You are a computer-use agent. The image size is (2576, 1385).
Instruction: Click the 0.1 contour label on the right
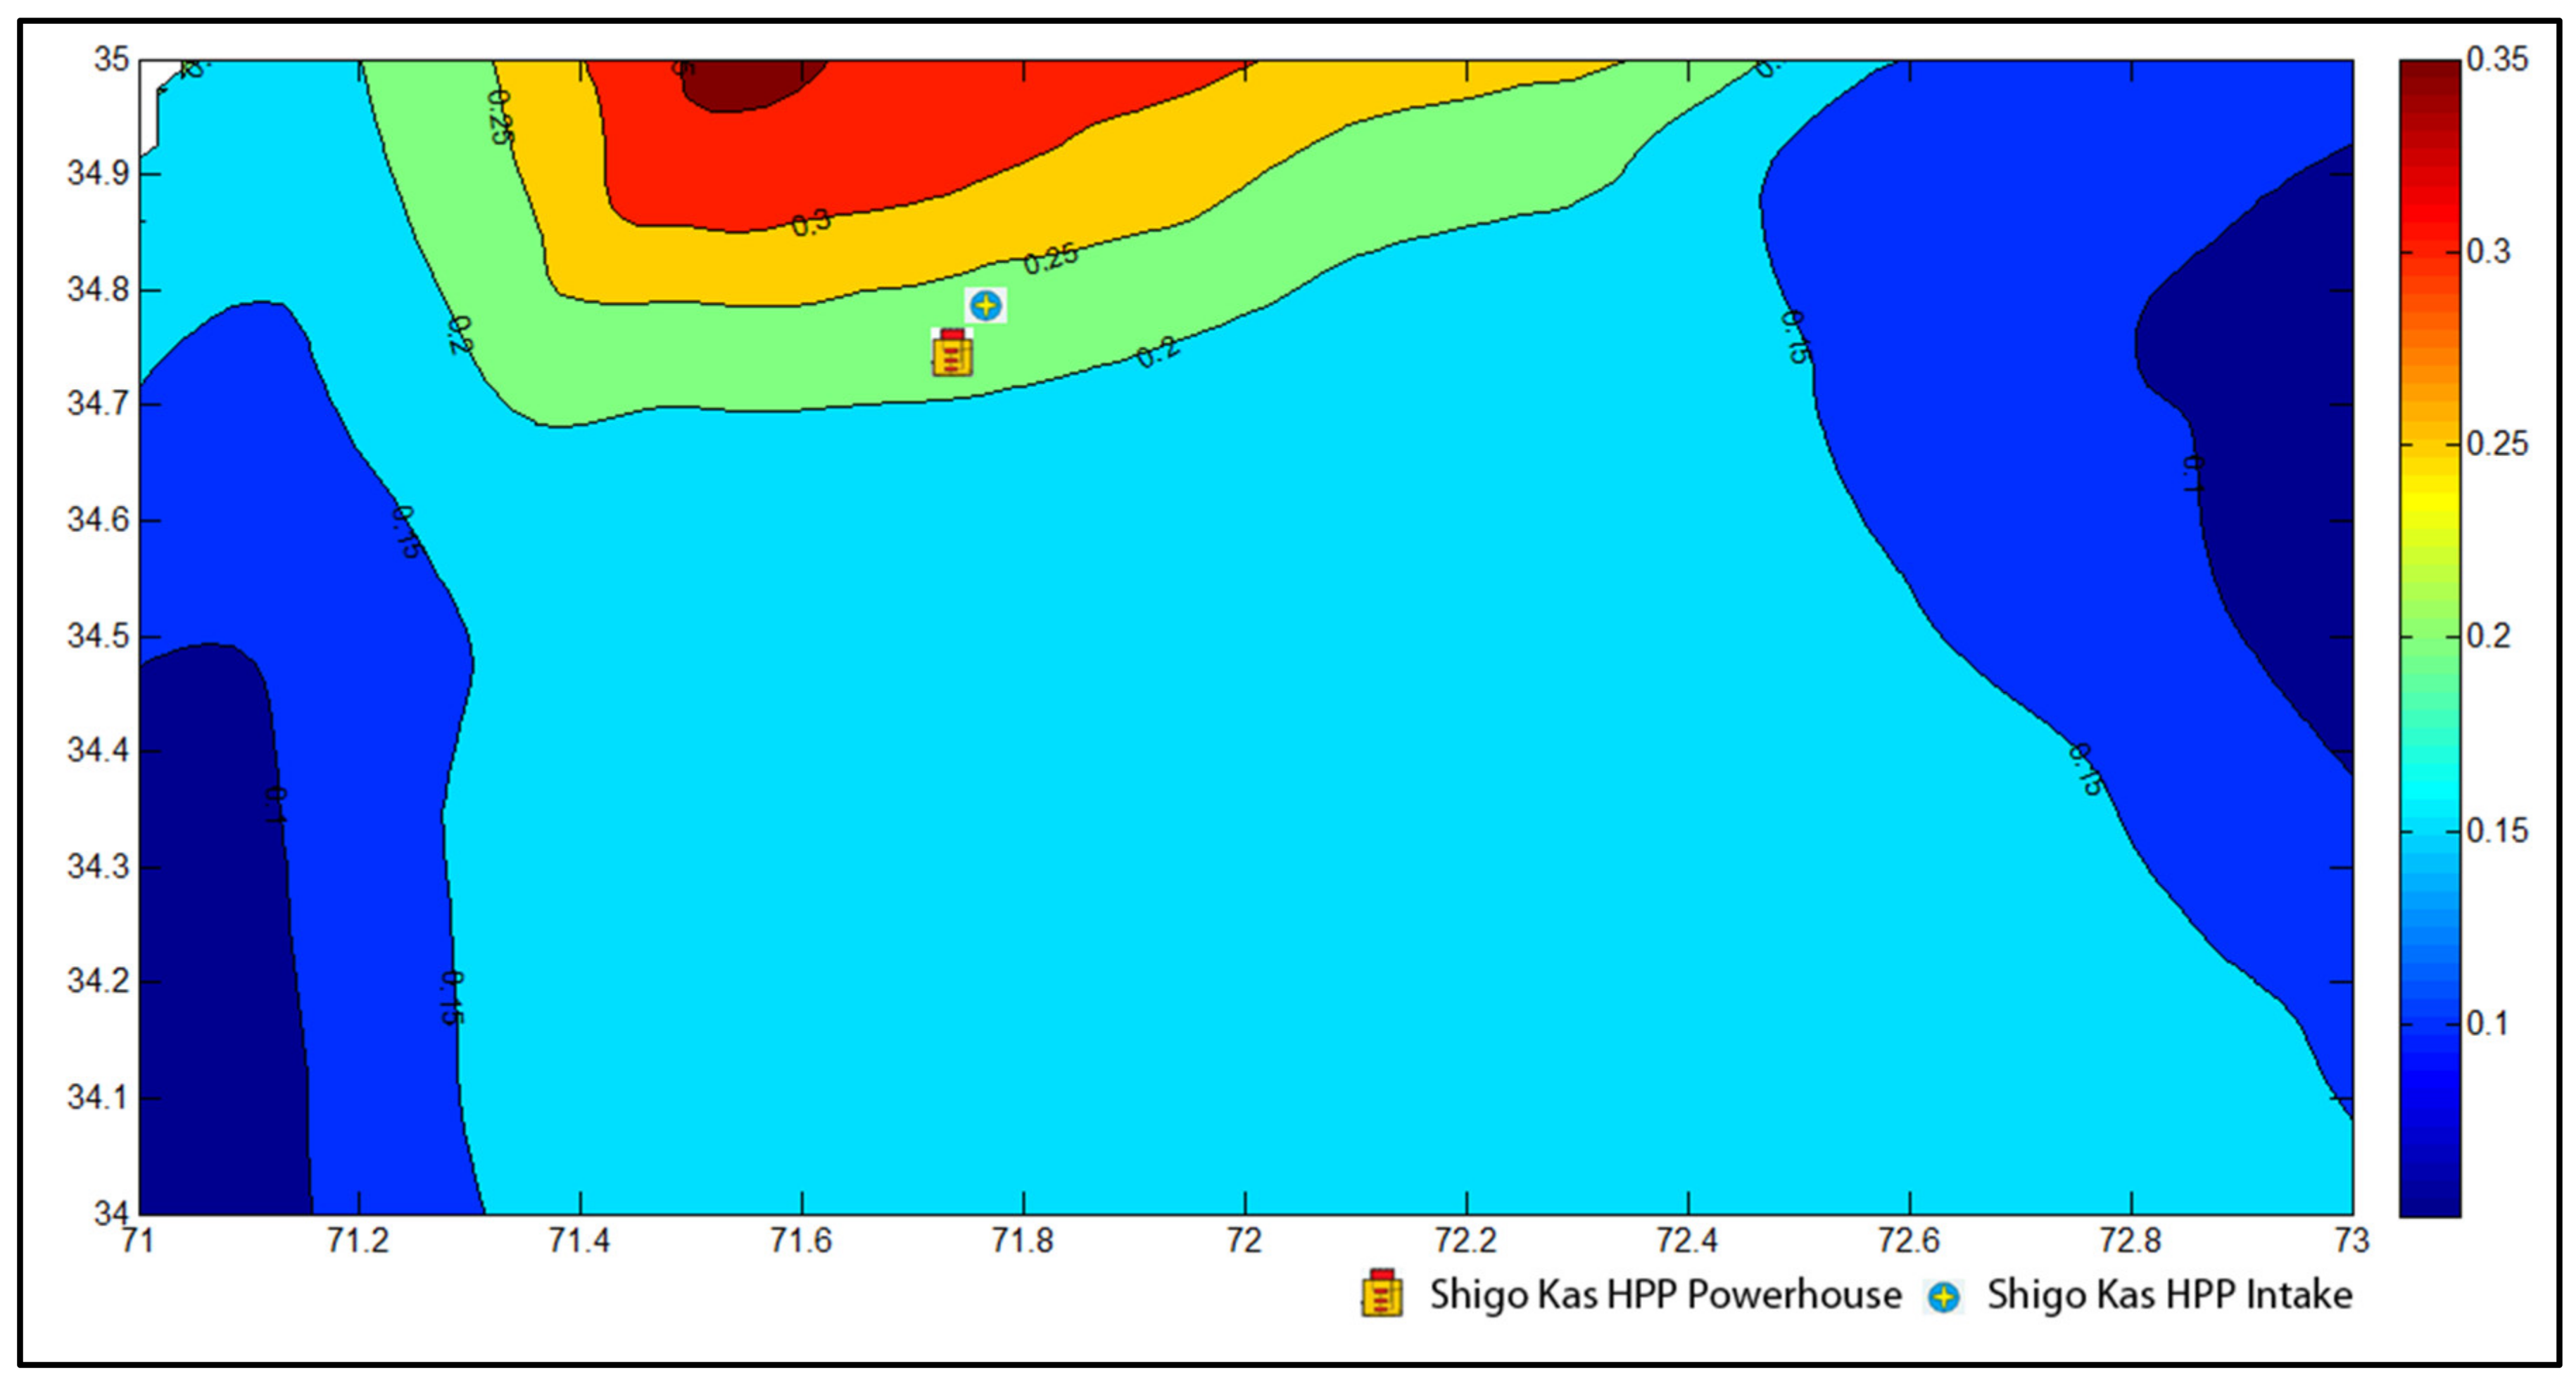(x=2192, y=475)
